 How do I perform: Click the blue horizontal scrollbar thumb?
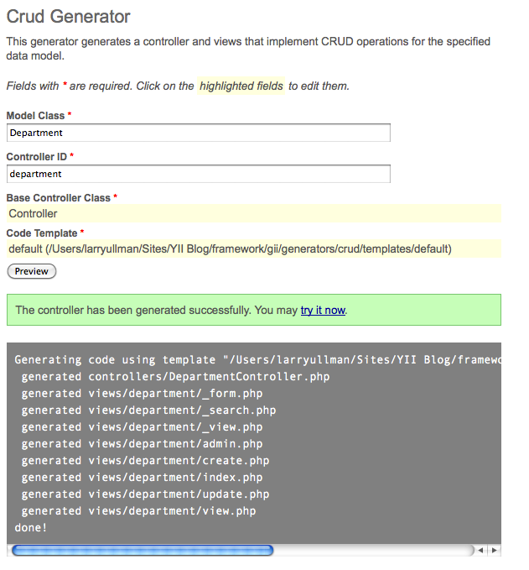click(143, 551)
